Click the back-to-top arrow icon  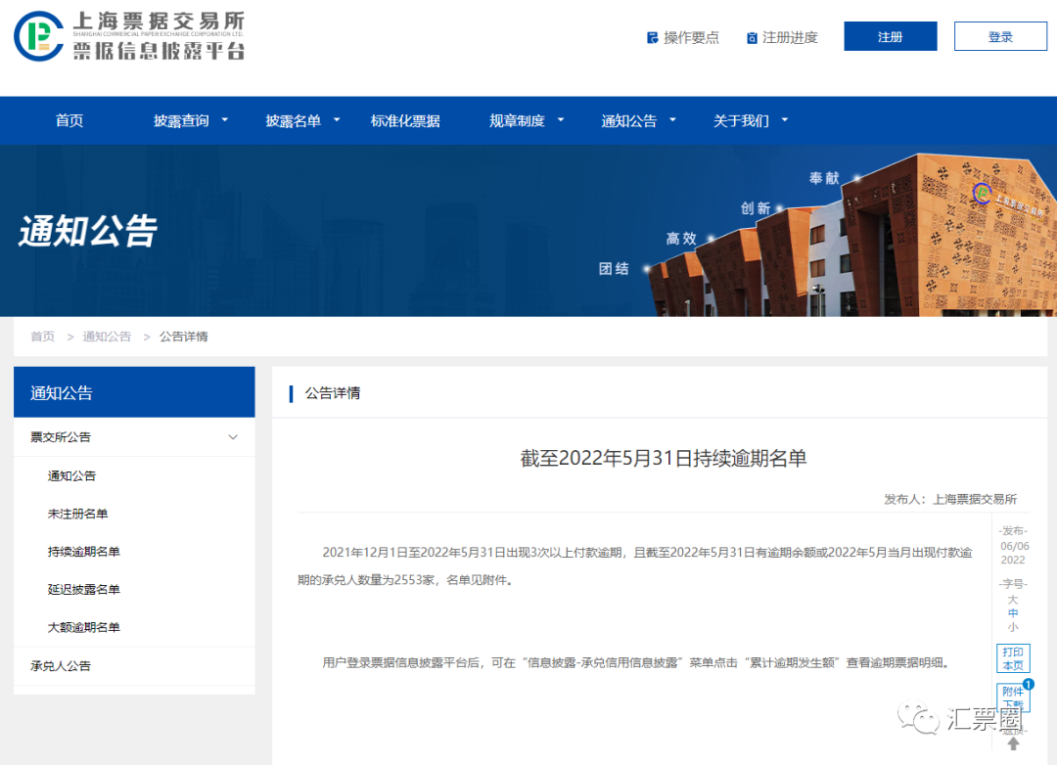(x=1013, y=744)
